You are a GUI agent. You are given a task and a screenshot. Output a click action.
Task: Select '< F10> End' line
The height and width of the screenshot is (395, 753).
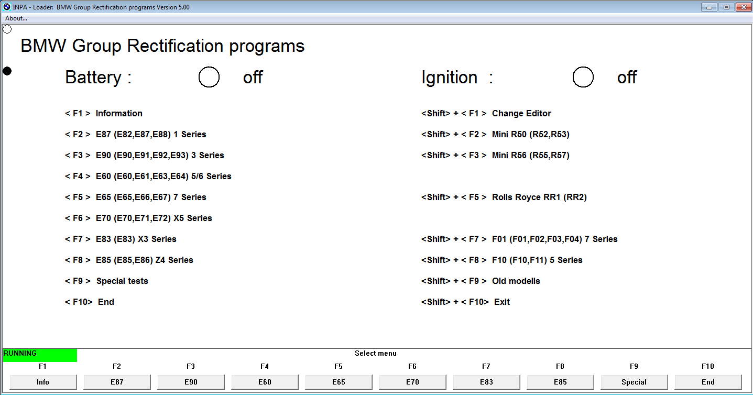[x=90, y=302]
